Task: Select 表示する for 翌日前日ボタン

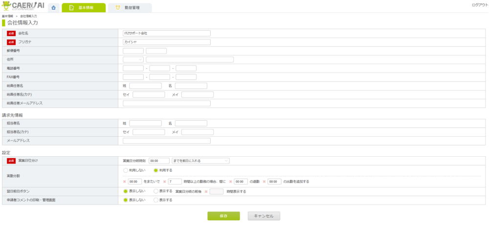Action: (x=156, y=191)
